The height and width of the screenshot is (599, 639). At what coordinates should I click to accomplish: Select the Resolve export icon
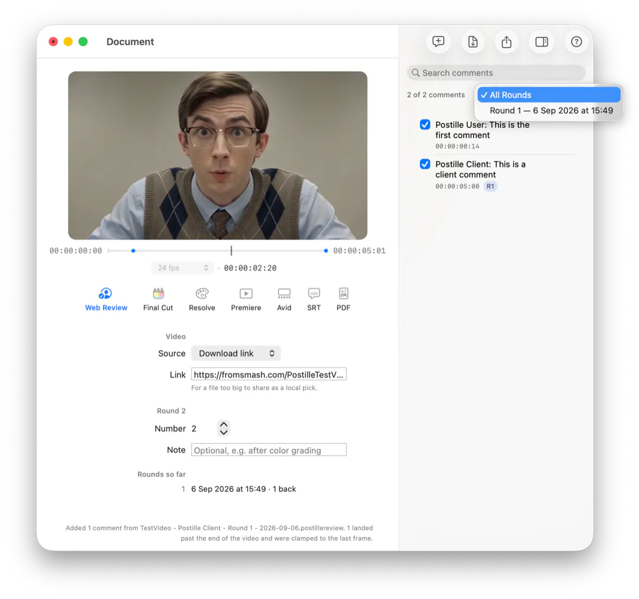tap(202, 294)
